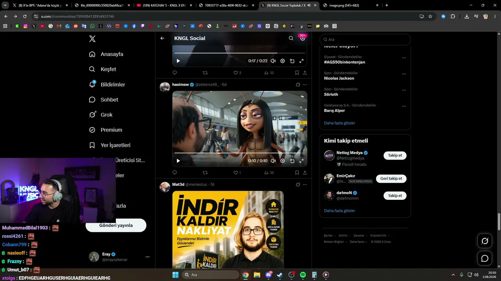Open the floating messages button
Viewport: 501px width, 281px height.
coord(485,258)
